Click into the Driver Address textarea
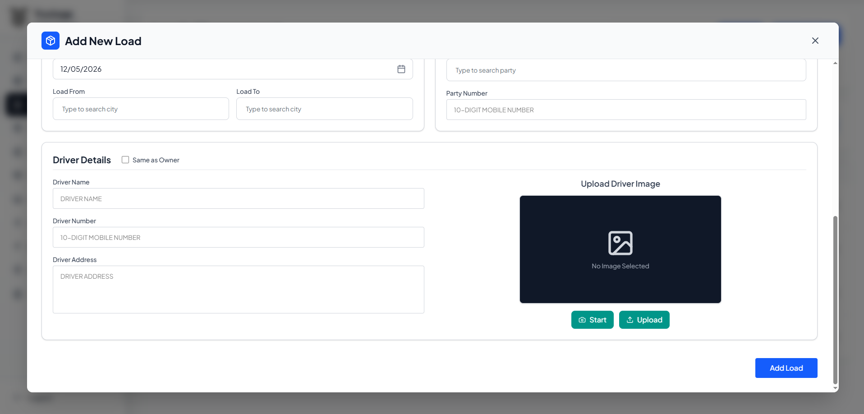 click(239, 290)
